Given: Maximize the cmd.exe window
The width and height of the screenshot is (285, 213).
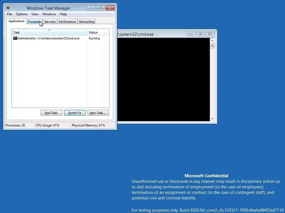Looking at the screenshot, I should (x=200, y=34).
